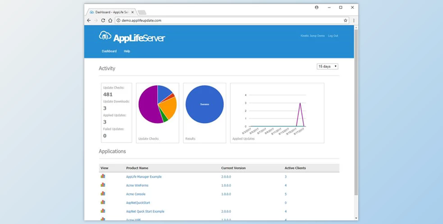
Task: Open the Help menu item
Action: tap(127, 51)
